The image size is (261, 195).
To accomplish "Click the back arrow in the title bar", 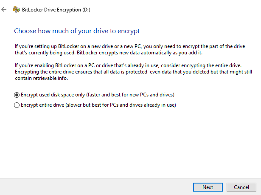I will [x=4, y=9].
